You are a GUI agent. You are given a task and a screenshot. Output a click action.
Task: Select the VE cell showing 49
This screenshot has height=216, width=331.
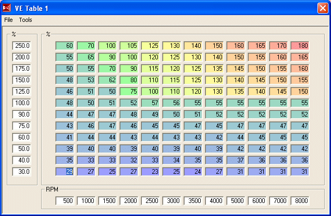151,115
